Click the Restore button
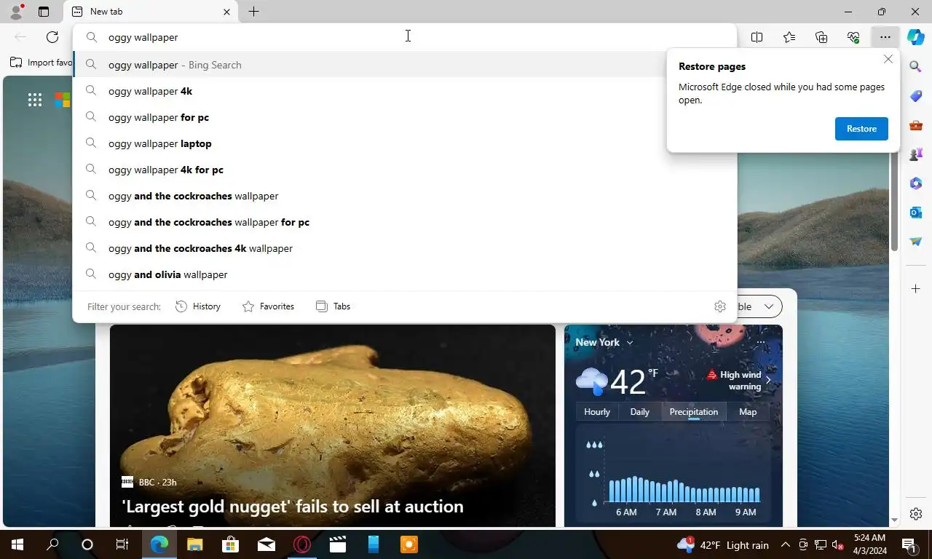Screen dimensions: 932x559 [861, 129]
